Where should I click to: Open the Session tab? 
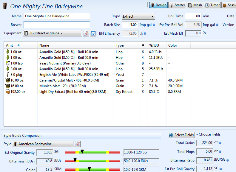click(229, 5)
